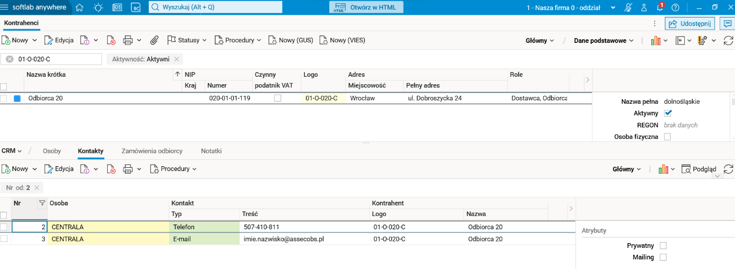The width and height of the screenshot is (735, 269).
Task: Remove the Aktywność: Aktywni filter chip
Action: point(177,59)
